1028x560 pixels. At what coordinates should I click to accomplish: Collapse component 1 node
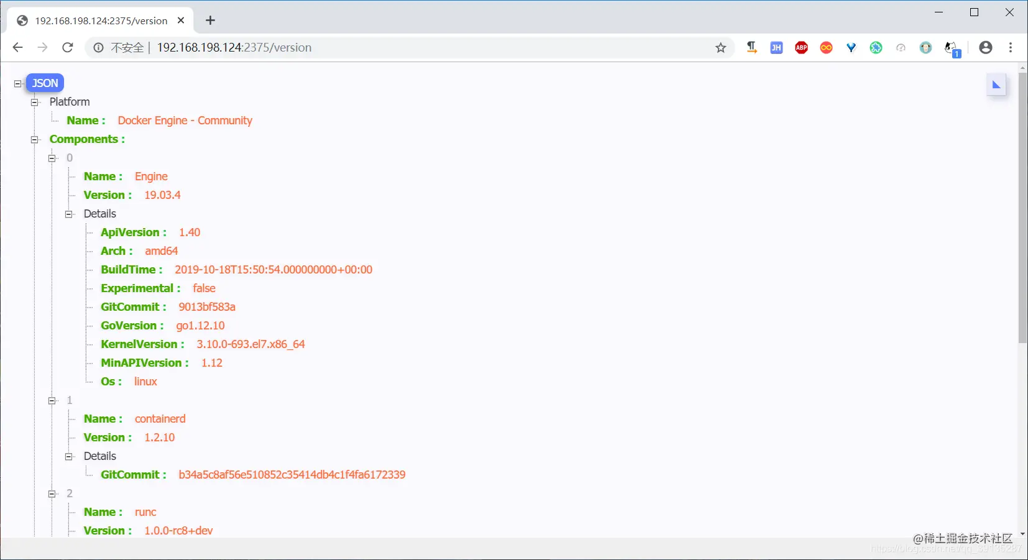52,400
